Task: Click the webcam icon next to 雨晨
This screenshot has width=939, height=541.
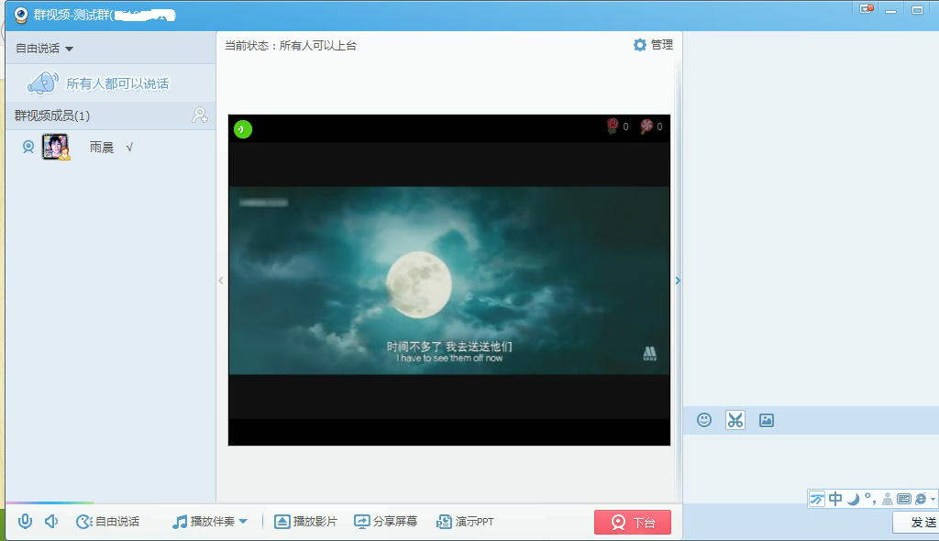Action: point(28,147)
